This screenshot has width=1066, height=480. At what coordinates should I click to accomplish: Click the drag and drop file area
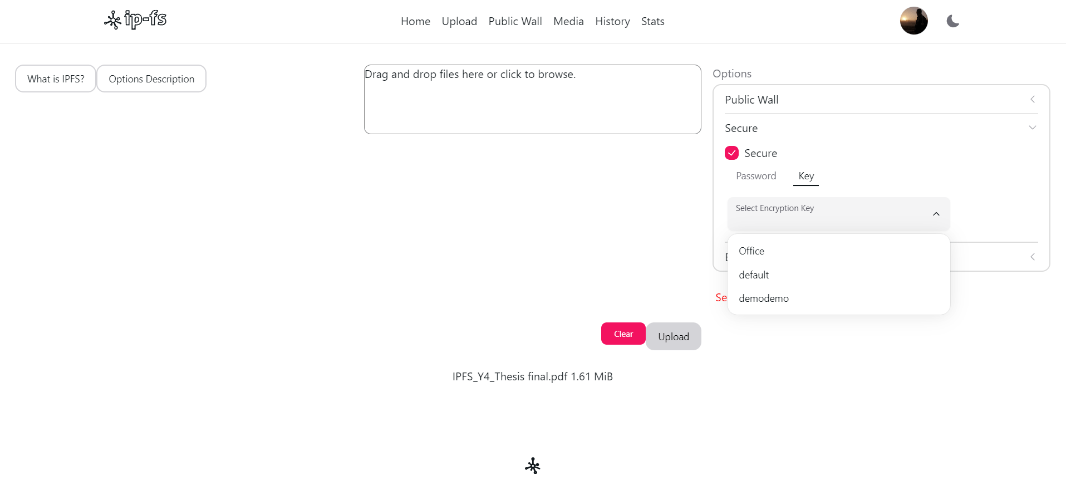[532, 100]
